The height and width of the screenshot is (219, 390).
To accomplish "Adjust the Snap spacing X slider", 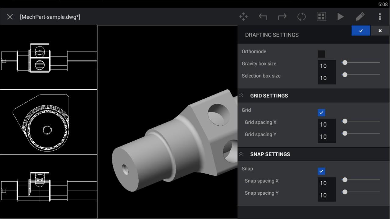I will pos(361,180).
